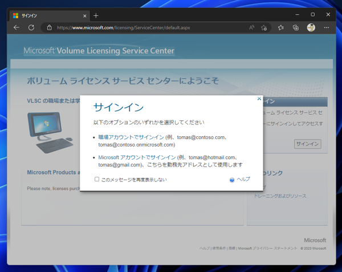Close the サインイン dialog with X
Image resolution: width=342 pixels, height=272 pixels.
click(259, 99)
